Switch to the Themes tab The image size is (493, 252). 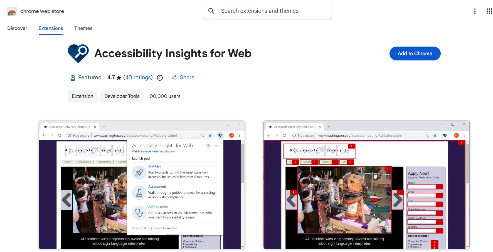(83, 28)
